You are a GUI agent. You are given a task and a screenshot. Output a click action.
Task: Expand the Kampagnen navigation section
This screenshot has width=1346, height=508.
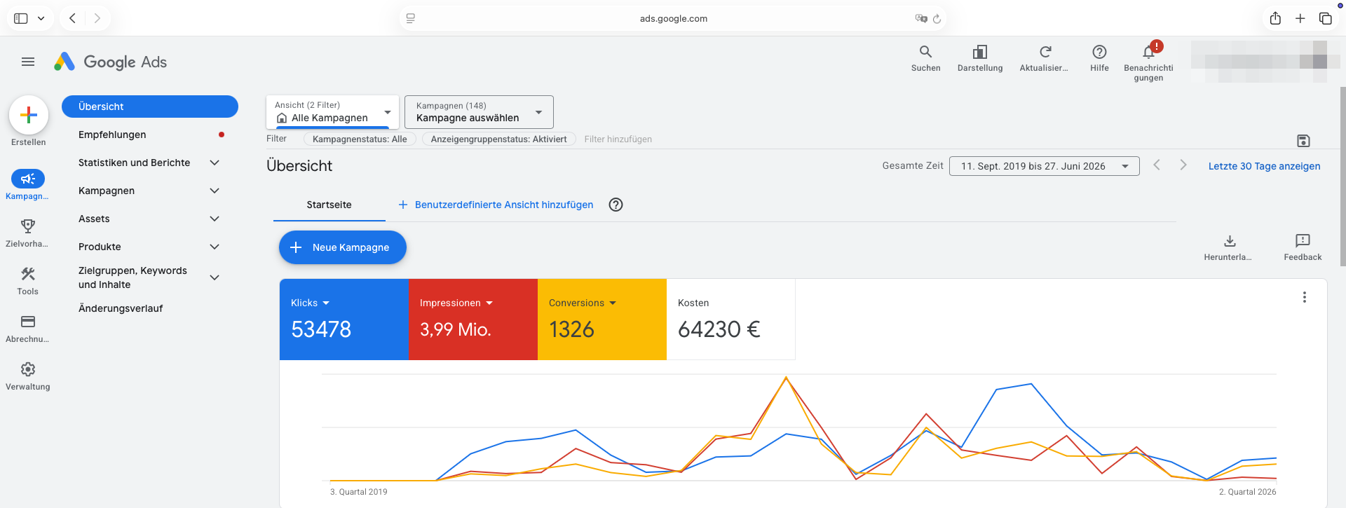pos(215,191)
